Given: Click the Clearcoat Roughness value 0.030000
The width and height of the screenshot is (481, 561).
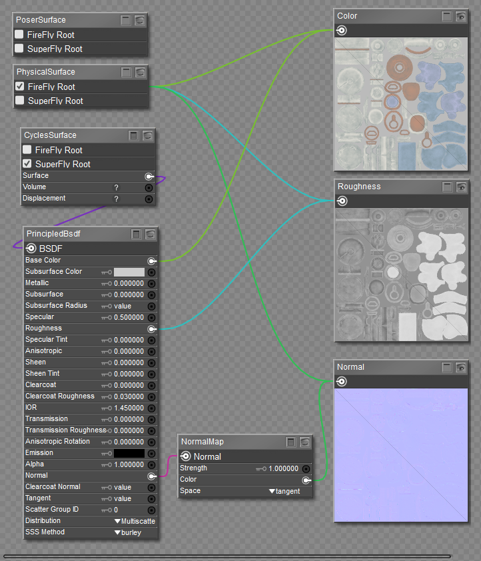Looking at the screenshot, I should (129, 397).
